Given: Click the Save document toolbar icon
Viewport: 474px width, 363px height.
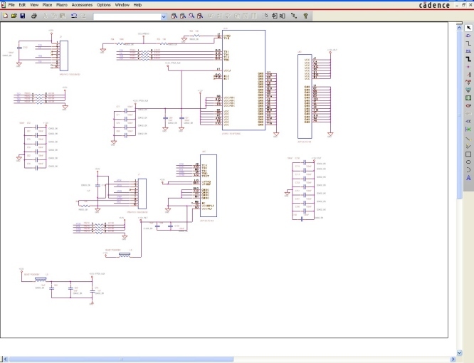Looking at the screenshot, I should pyautogui.click(x=23, y=16).
